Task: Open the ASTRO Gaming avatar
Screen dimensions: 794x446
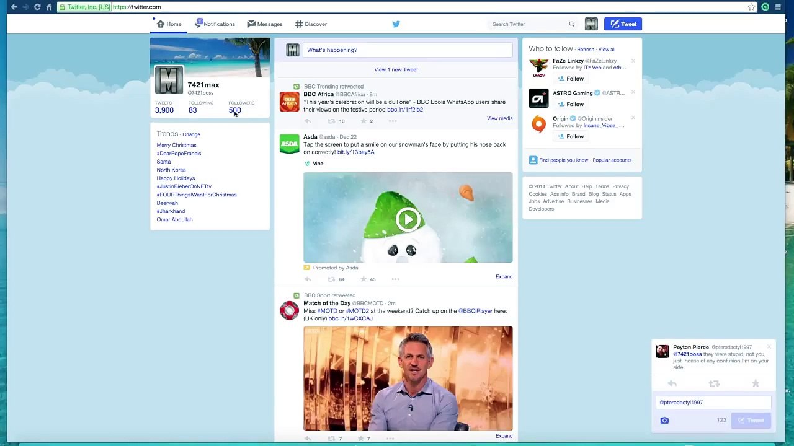Action: 538,99
